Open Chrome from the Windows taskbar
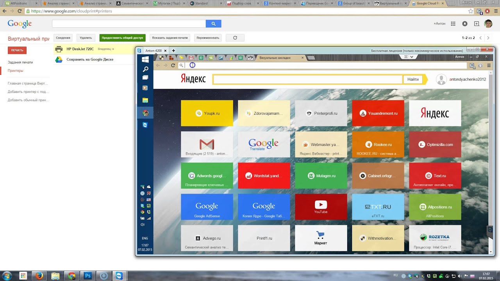Viewport: 500px width, 281px height. coord(71,276)
